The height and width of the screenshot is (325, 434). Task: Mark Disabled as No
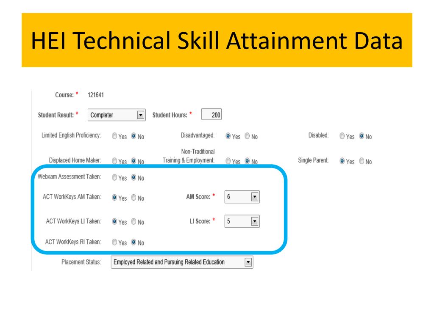pyautogui.click(x=362, y=136)
